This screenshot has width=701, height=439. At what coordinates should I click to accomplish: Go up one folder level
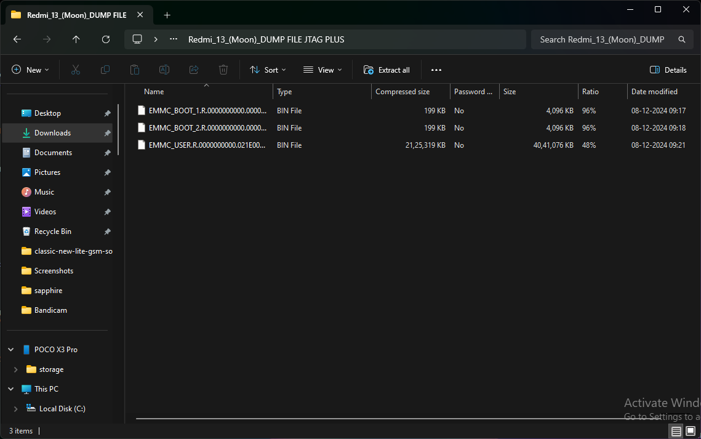76,39
